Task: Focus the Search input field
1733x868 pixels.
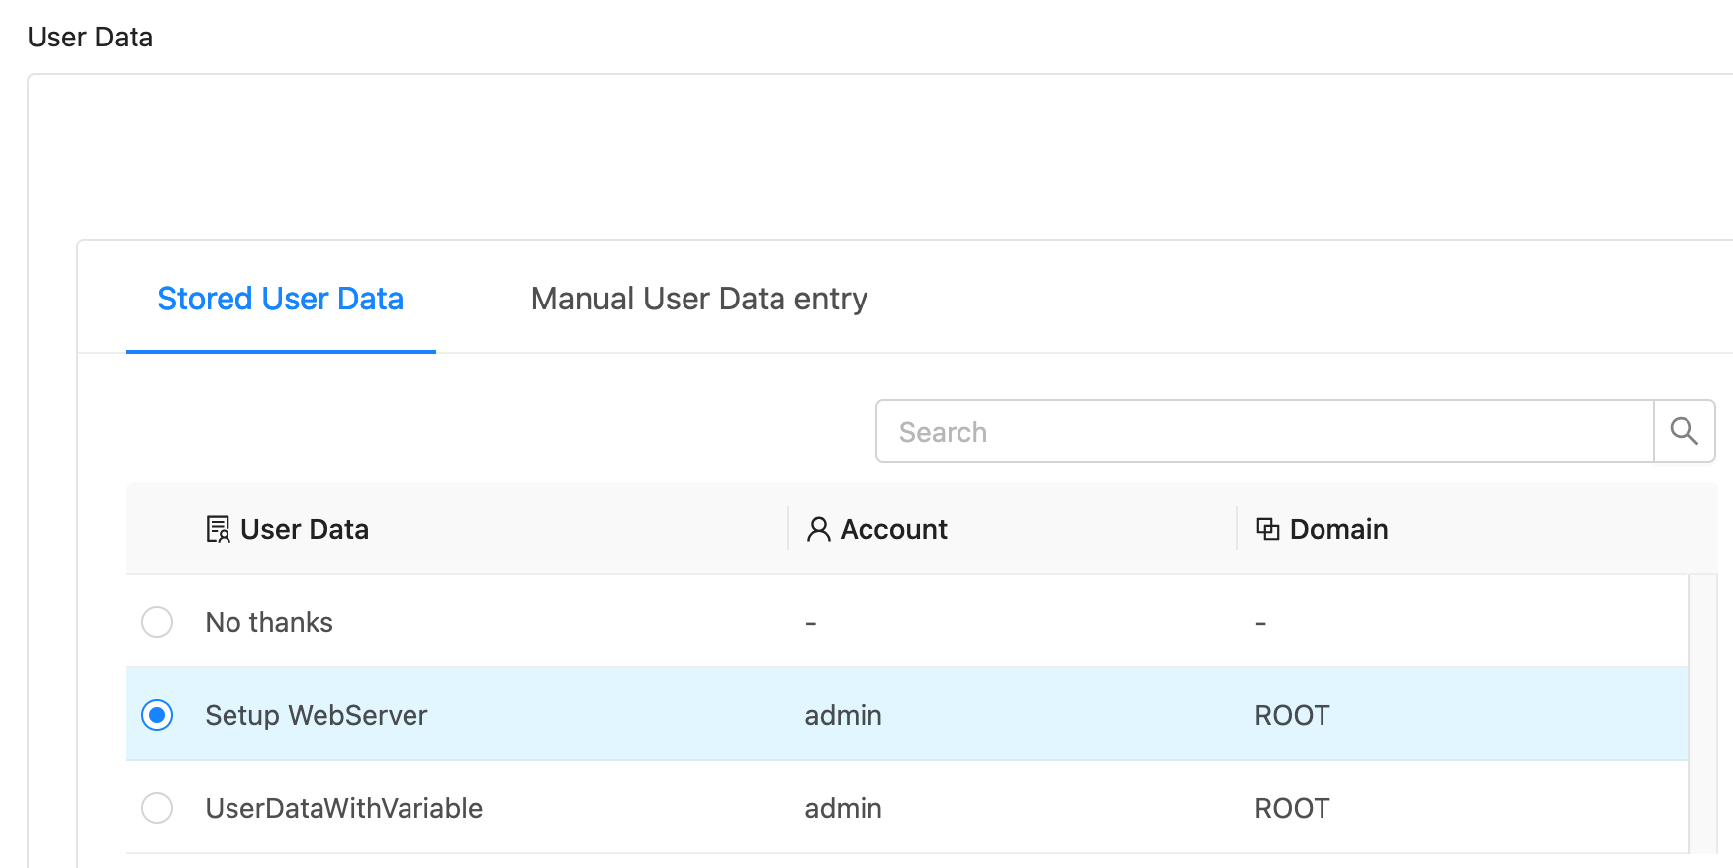Action: pyautogui.click(x=1264, y=431)
